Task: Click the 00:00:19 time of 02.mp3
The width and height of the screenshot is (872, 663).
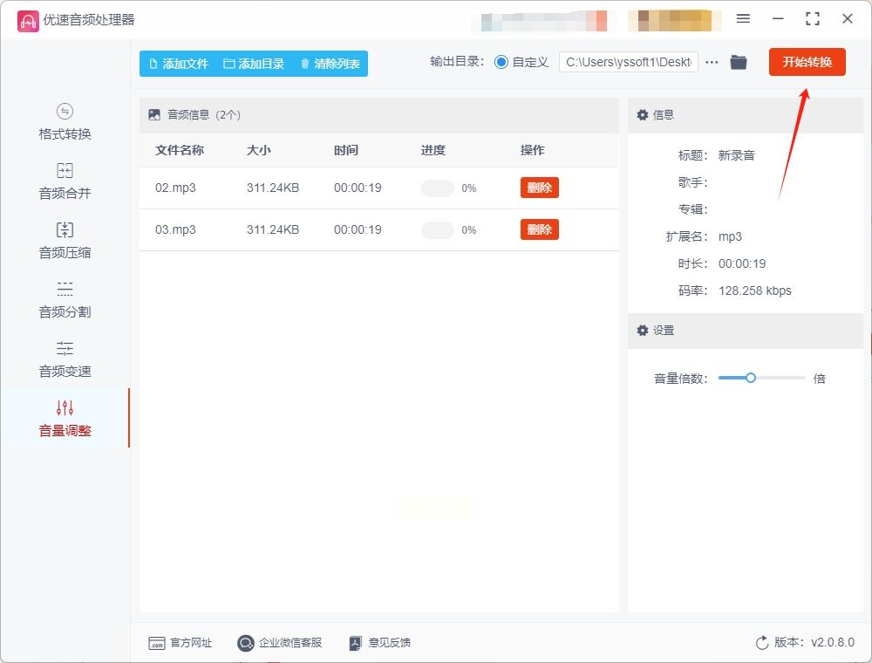Action: (x=358, y=188)
